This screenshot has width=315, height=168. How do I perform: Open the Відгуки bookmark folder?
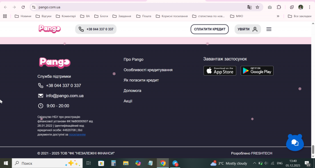coord(43,16)
